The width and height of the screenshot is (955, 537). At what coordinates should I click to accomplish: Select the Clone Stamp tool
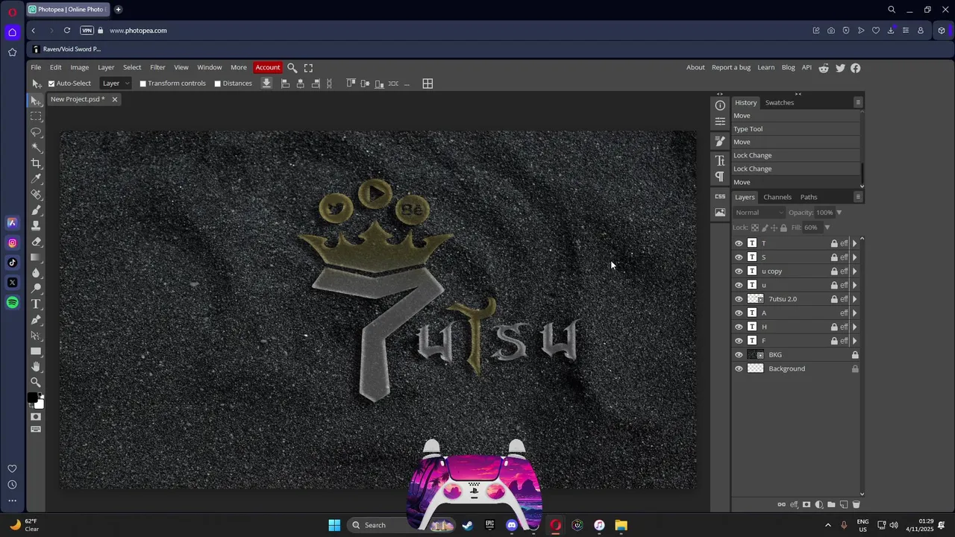pyautogui.click(x=36, y=226)
